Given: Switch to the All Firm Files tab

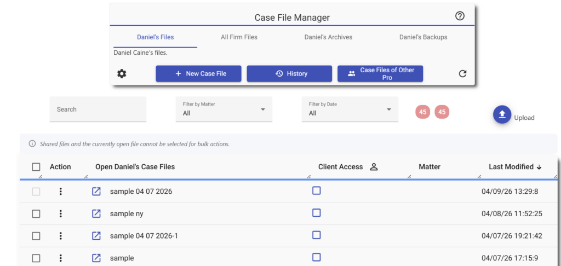Looking at the screenshot, I should (239, 37).
